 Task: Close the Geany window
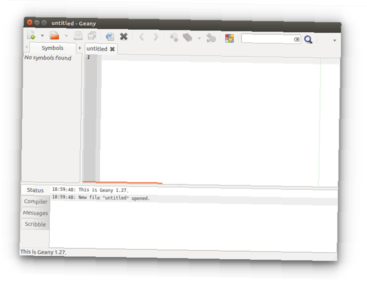[x=29, y=22]
